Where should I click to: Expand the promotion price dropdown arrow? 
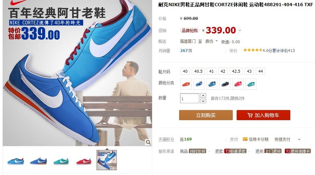[x=240, y=30]
